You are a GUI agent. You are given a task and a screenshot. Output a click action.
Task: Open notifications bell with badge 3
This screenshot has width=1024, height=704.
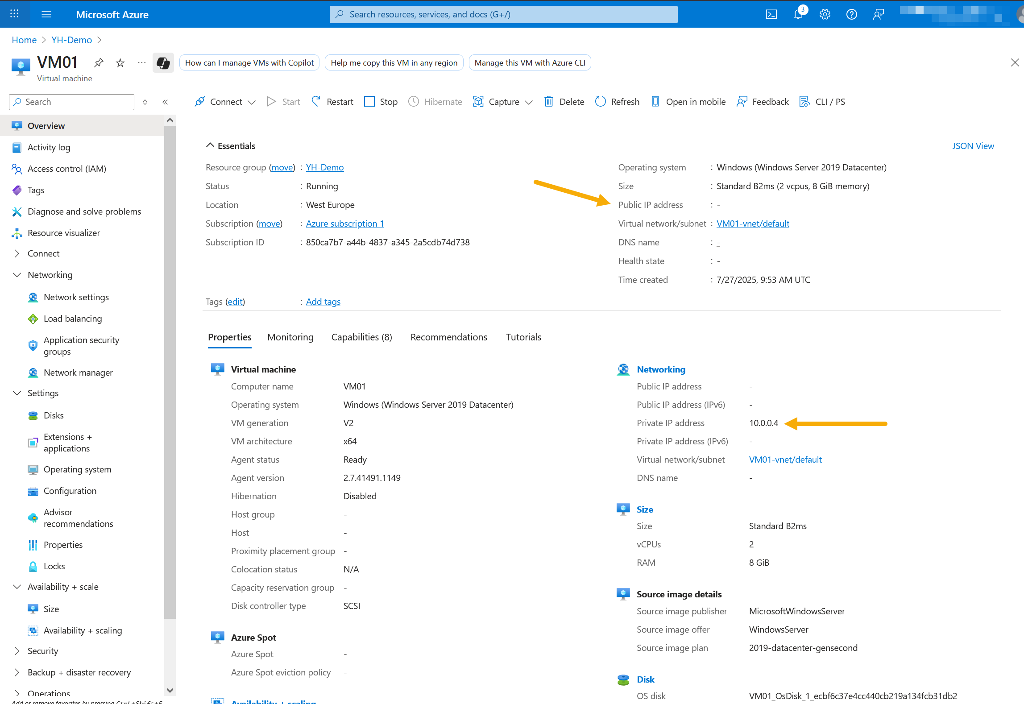(798, 14)
